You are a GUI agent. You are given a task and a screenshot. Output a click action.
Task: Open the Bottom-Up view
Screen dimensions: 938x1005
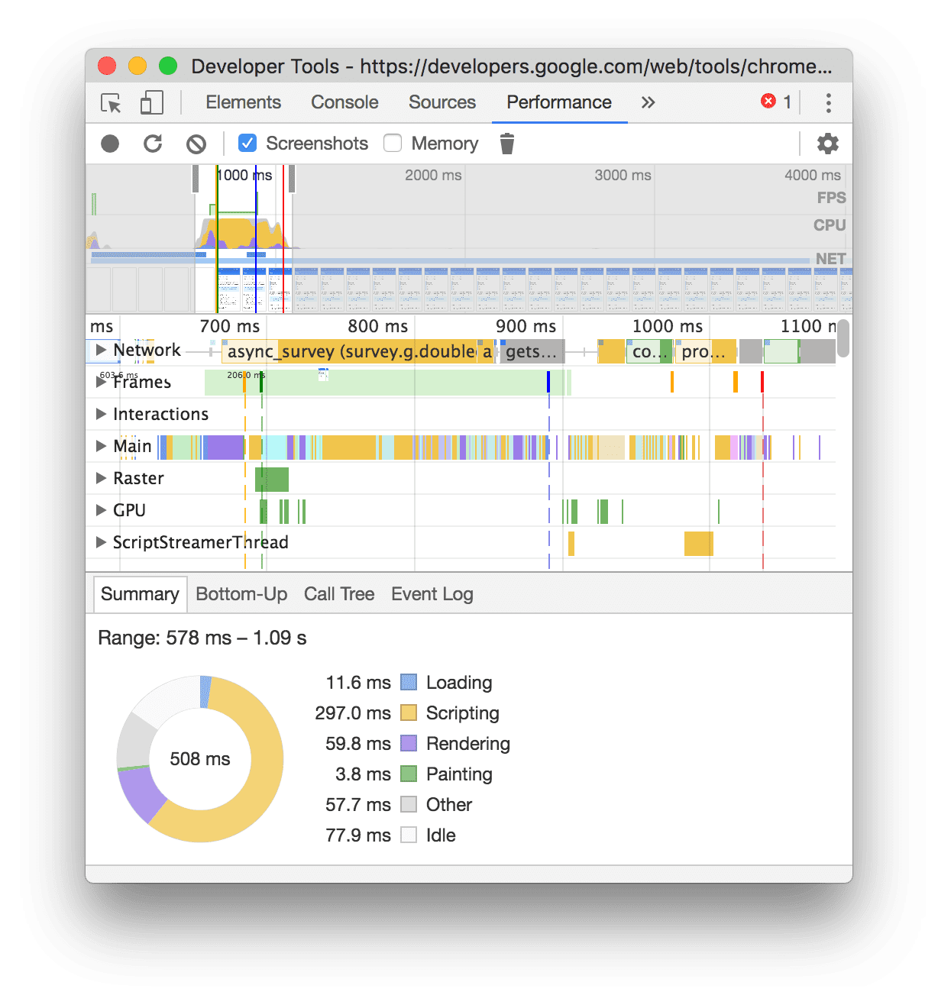pyautogui.click(x=241, y=593)
